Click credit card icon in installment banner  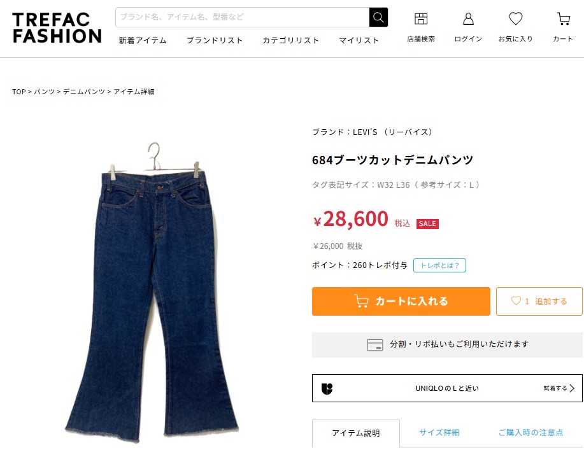point(374,344)
